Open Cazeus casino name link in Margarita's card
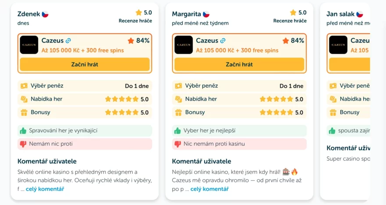 pyautogui.click(x=207, y=40)
